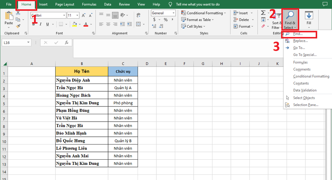Image resolution: width=332 pixels, height=180 pixels.
Task: Click Increase Indent icon
Action: pos(129,24)
